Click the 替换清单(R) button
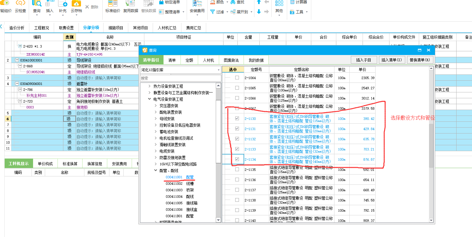 point(420,60)
